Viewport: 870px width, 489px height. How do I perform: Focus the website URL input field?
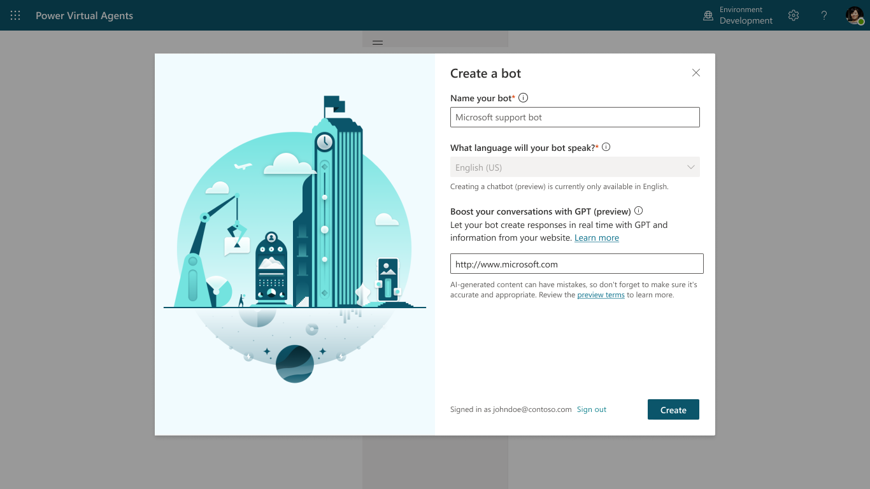point(577,264)
